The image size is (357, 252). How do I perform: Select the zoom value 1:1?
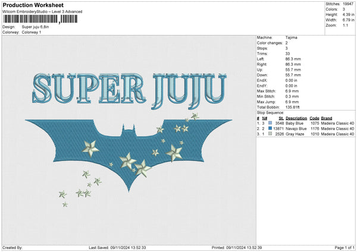[345, 25]
